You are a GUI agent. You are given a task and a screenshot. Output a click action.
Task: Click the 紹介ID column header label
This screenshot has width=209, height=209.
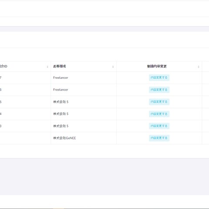3,66
